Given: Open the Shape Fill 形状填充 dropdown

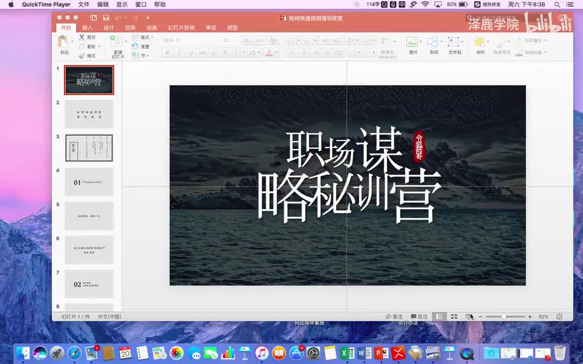Looking at the screenshot, I should click(x=531, y=40).
